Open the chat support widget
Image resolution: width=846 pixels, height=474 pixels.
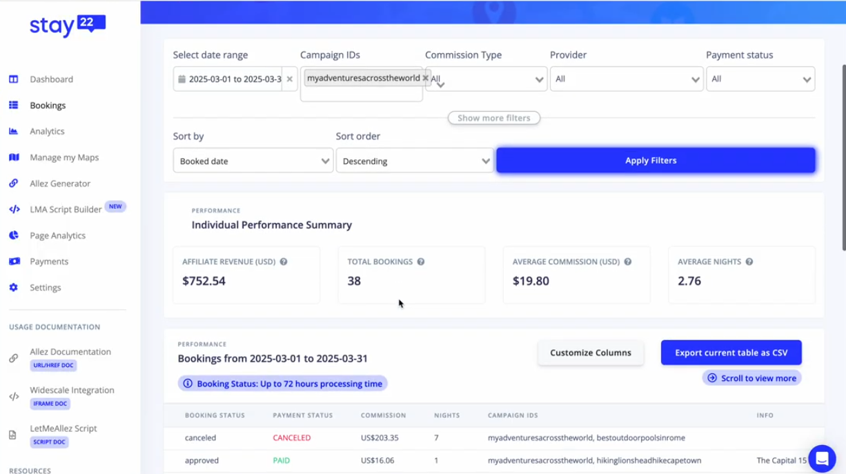click(822, 459)
